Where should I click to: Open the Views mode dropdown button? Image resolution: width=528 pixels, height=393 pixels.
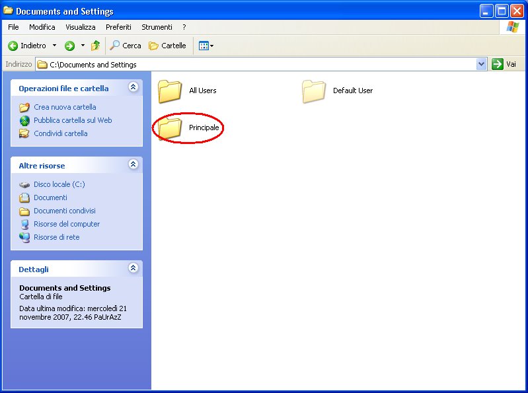[206, 46]
